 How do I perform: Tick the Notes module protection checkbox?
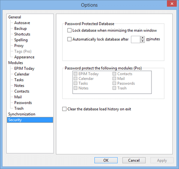[x=76, y=88]
